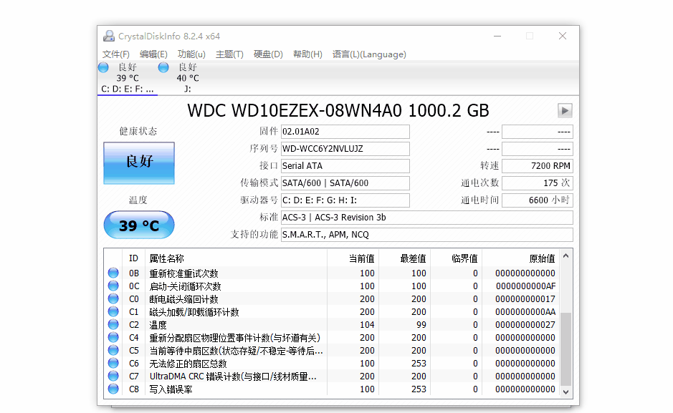Select the 重新分配扇区物理位置事件计数 attribute row

point(333,338)
